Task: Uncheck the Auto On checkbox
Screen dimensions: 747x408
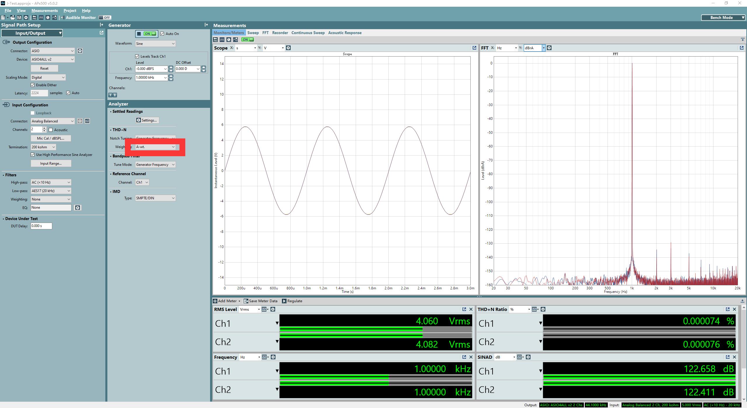Action: (162, 34)
